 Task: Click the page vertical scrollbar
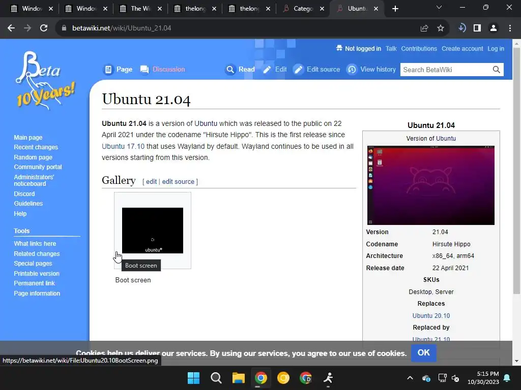[516, 171]
